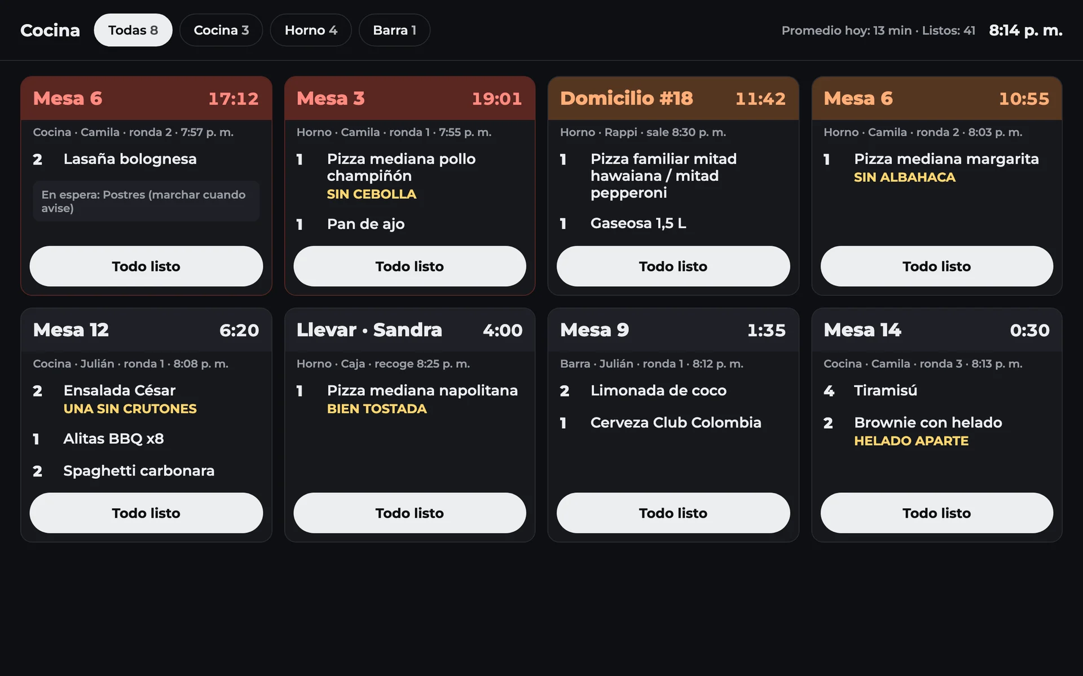The image size is (1083, 676).
Task: Click the Llevar · Sandra card header
Action: click(410, 330)
